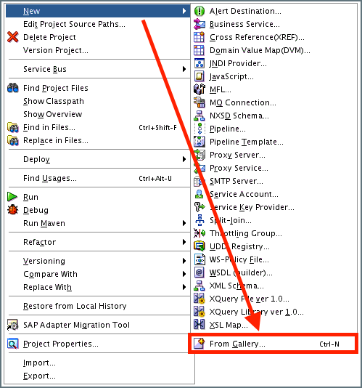Click the green Run arrow icon
Viewport: 362px width, 388px height.
12,197
